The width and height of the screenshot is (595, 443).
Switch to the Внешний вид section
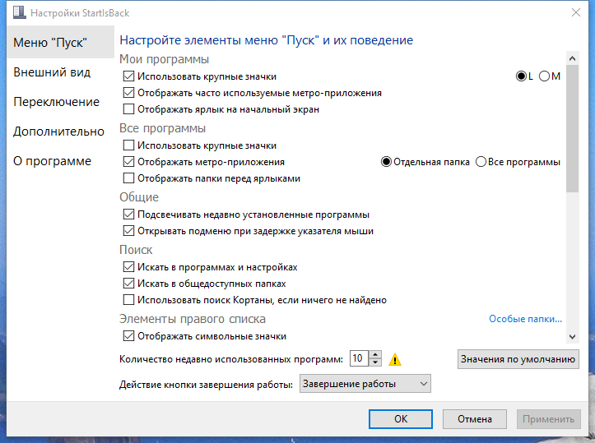(x=52, y=72)
